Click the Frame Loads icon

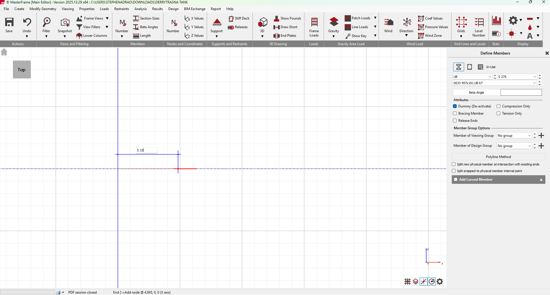click(314, 22)
